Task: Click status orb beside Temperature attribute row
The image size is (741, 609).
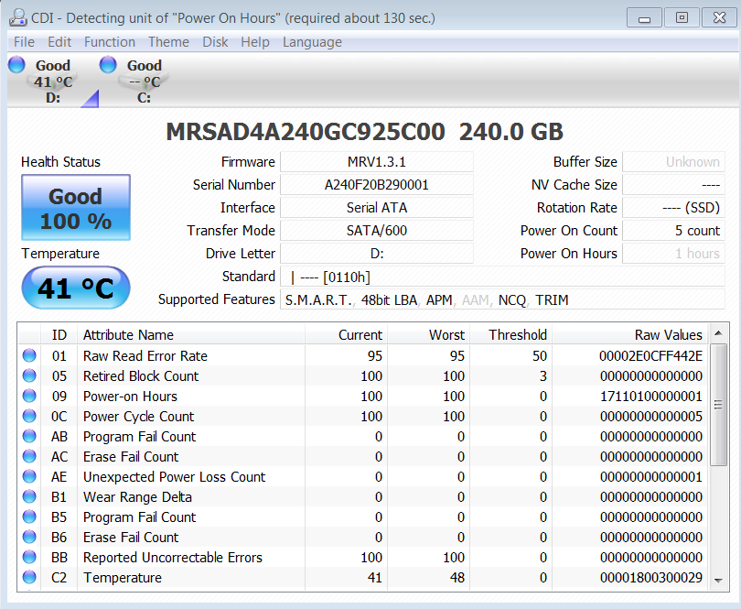Action: pos(29,578)
